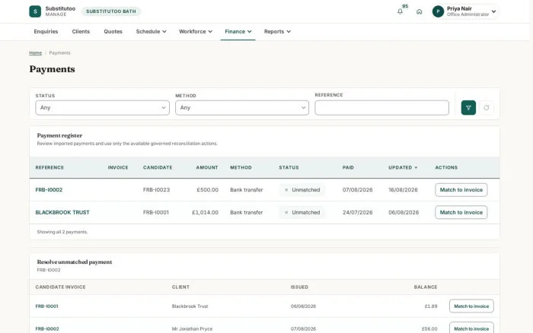The width and height of the screenshot is (533, 333).
Task: Open payment BLACKBROOK TRUST reference
Action: 62,212
